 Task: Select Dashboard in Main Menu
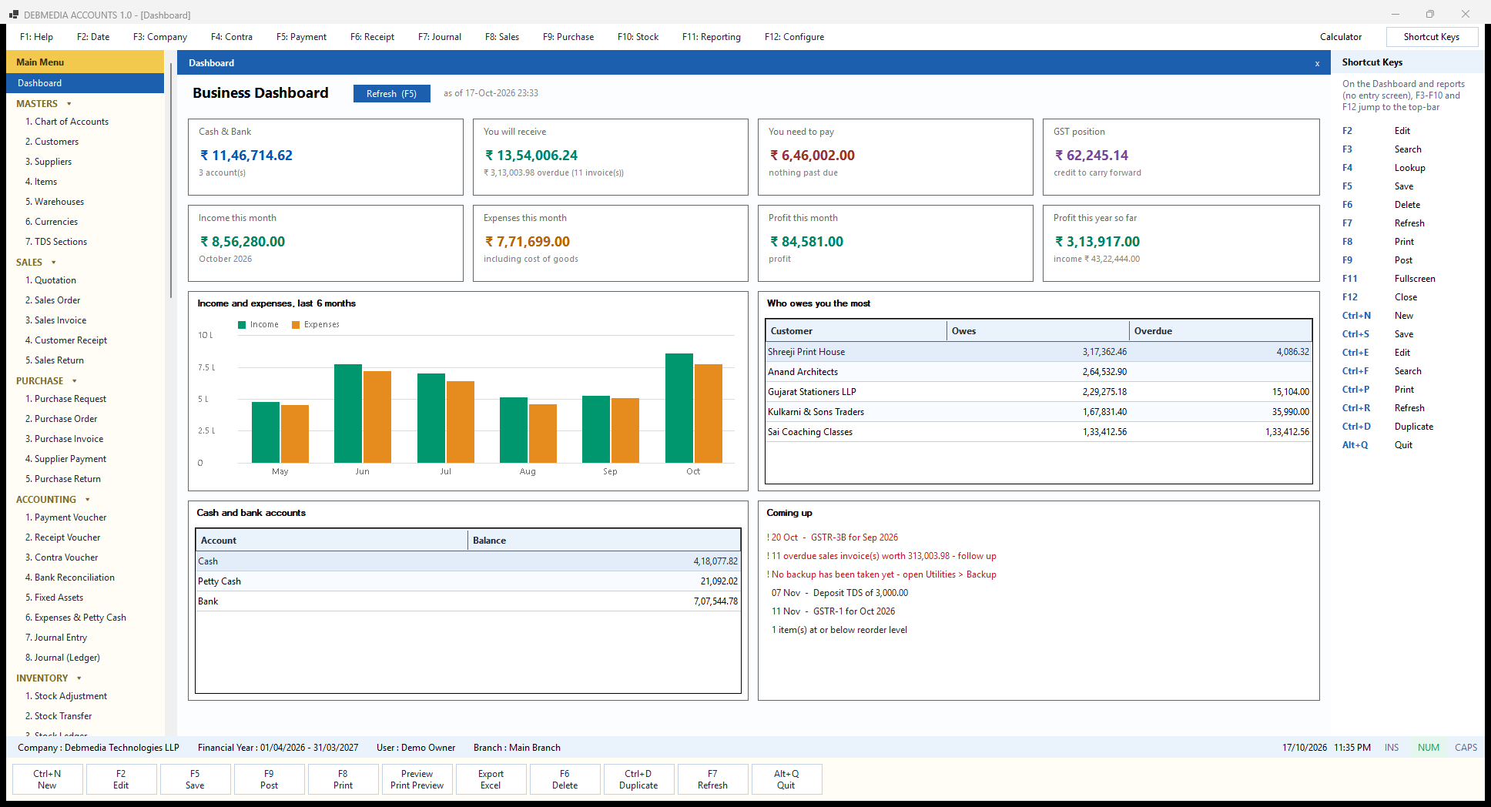pos(85,83)
